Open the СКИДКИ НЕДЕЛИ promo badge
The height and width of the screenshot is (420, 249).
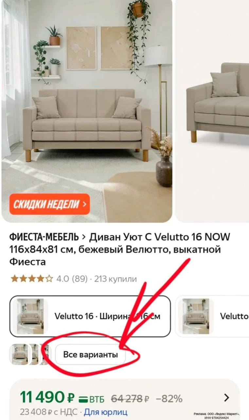[49, 204]
